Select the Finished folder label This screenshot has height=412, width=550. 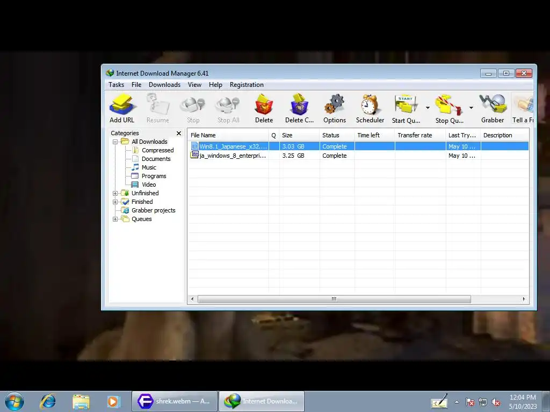pyautogui.click(x=142, y=202)
